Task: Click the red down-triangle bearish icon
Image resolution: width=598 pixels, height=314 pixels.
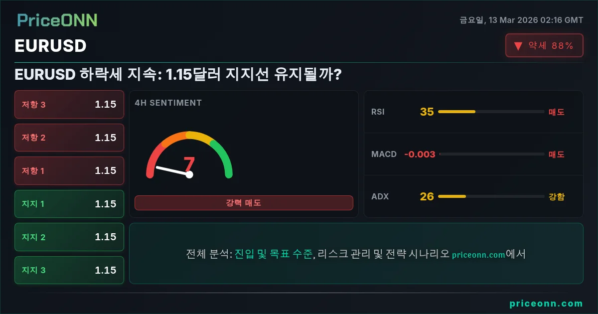Action: (x=518, y=46)
